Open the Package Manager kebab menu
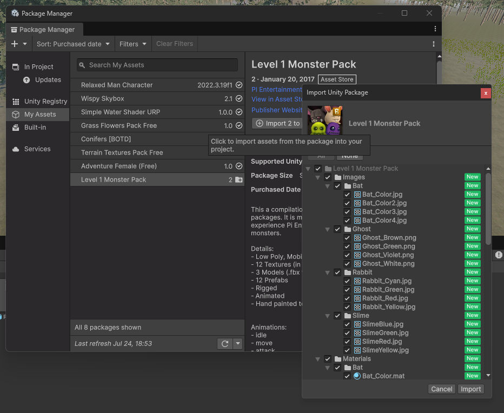The height and width of the screenshot is (413, 504). tap(435, 29)
